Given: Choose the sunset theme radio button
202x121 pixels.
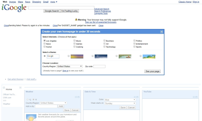Looking at the screenshot, I should [x=68, y=56].
